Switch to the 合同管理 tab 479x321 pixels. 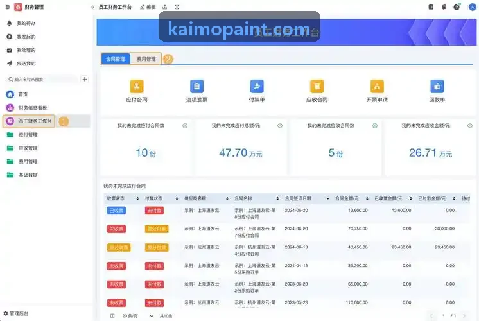pyautogui.click(x=116, y=59)
